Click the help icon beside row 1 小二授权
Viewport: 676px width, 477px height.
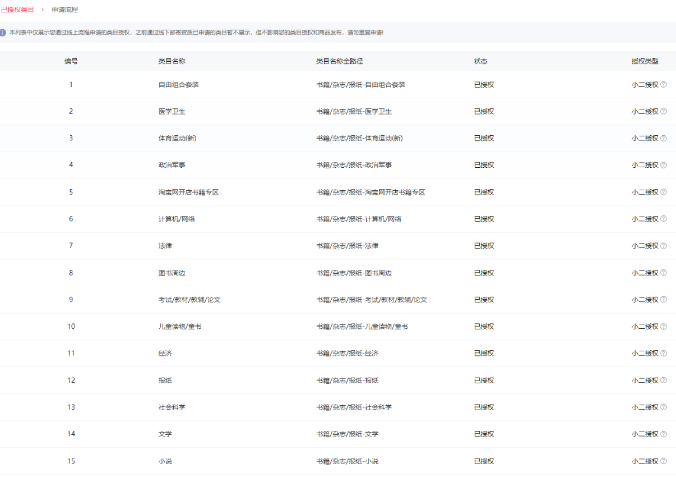coord(664,85)
